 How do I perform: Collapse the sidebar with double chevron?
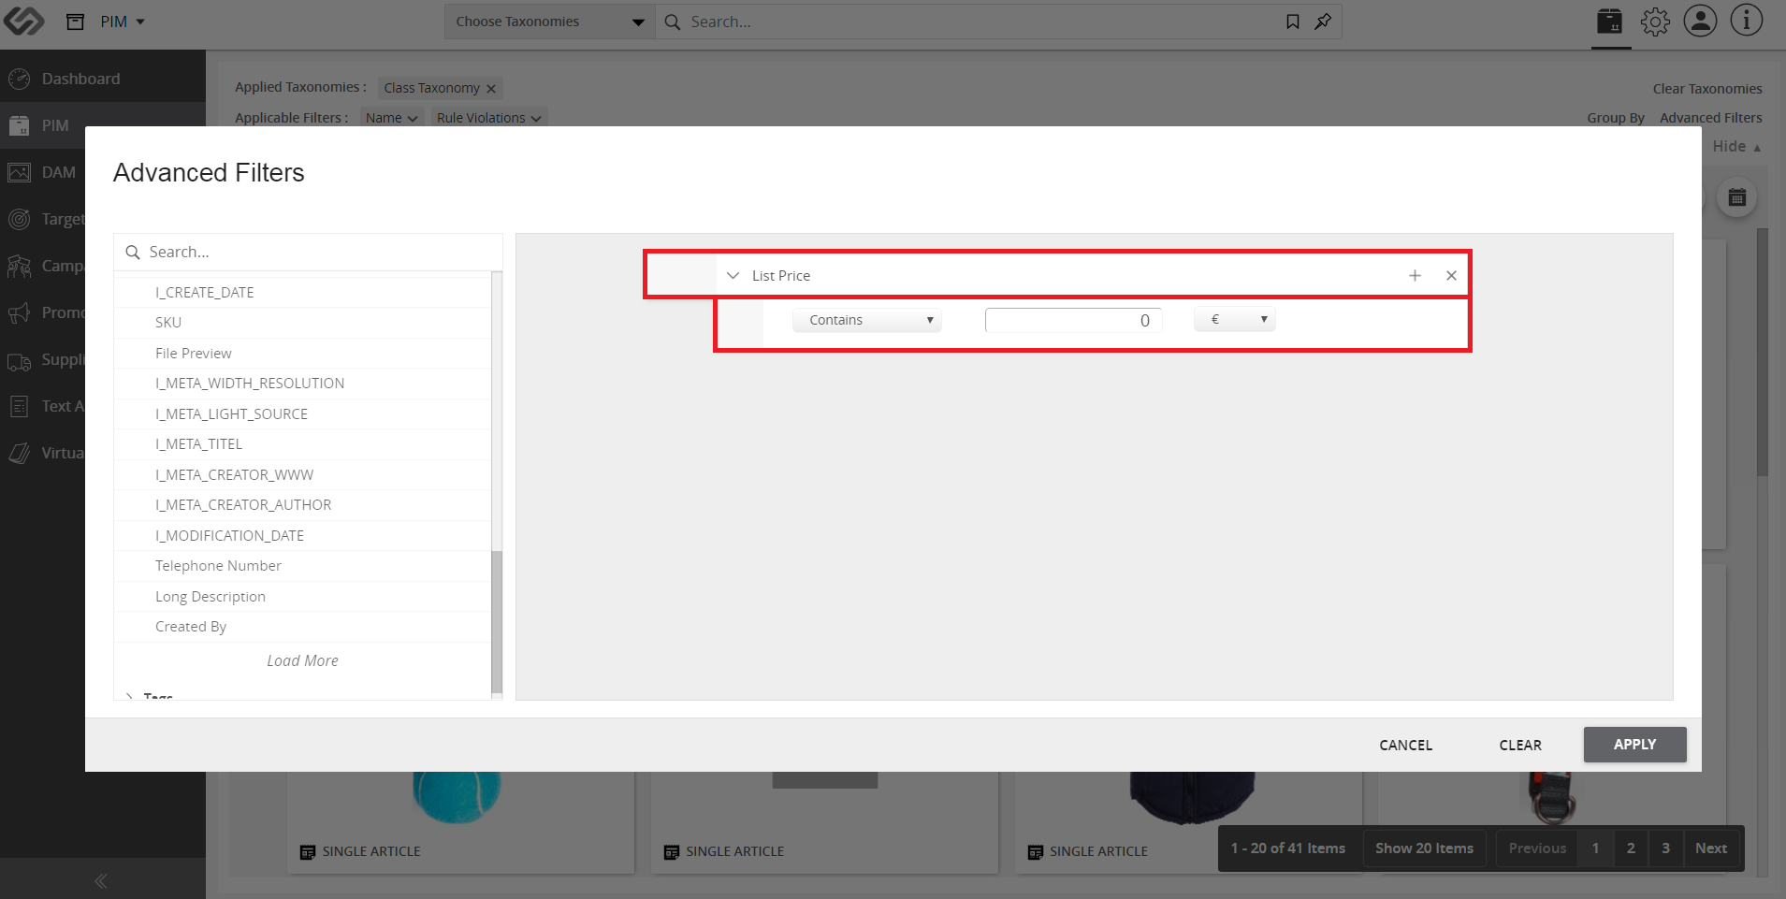101,880
